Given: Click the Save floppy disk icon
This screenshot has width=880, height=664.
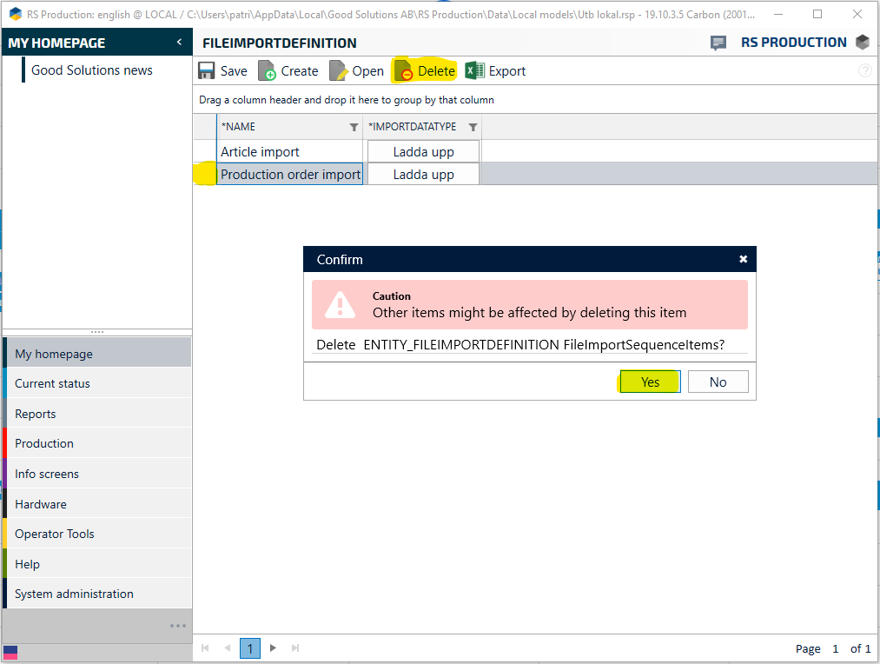Looking at the screenshot, I should click(207, 71).
